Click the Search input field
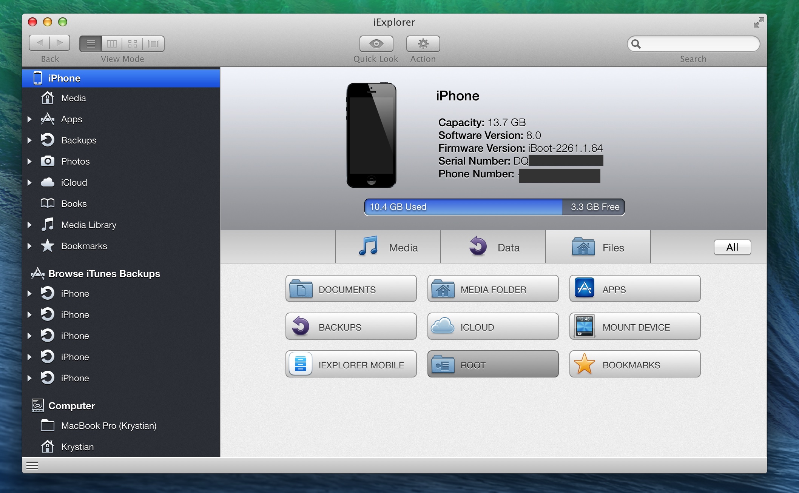Viewport: 799px width, 493px height. coord(699,44)
